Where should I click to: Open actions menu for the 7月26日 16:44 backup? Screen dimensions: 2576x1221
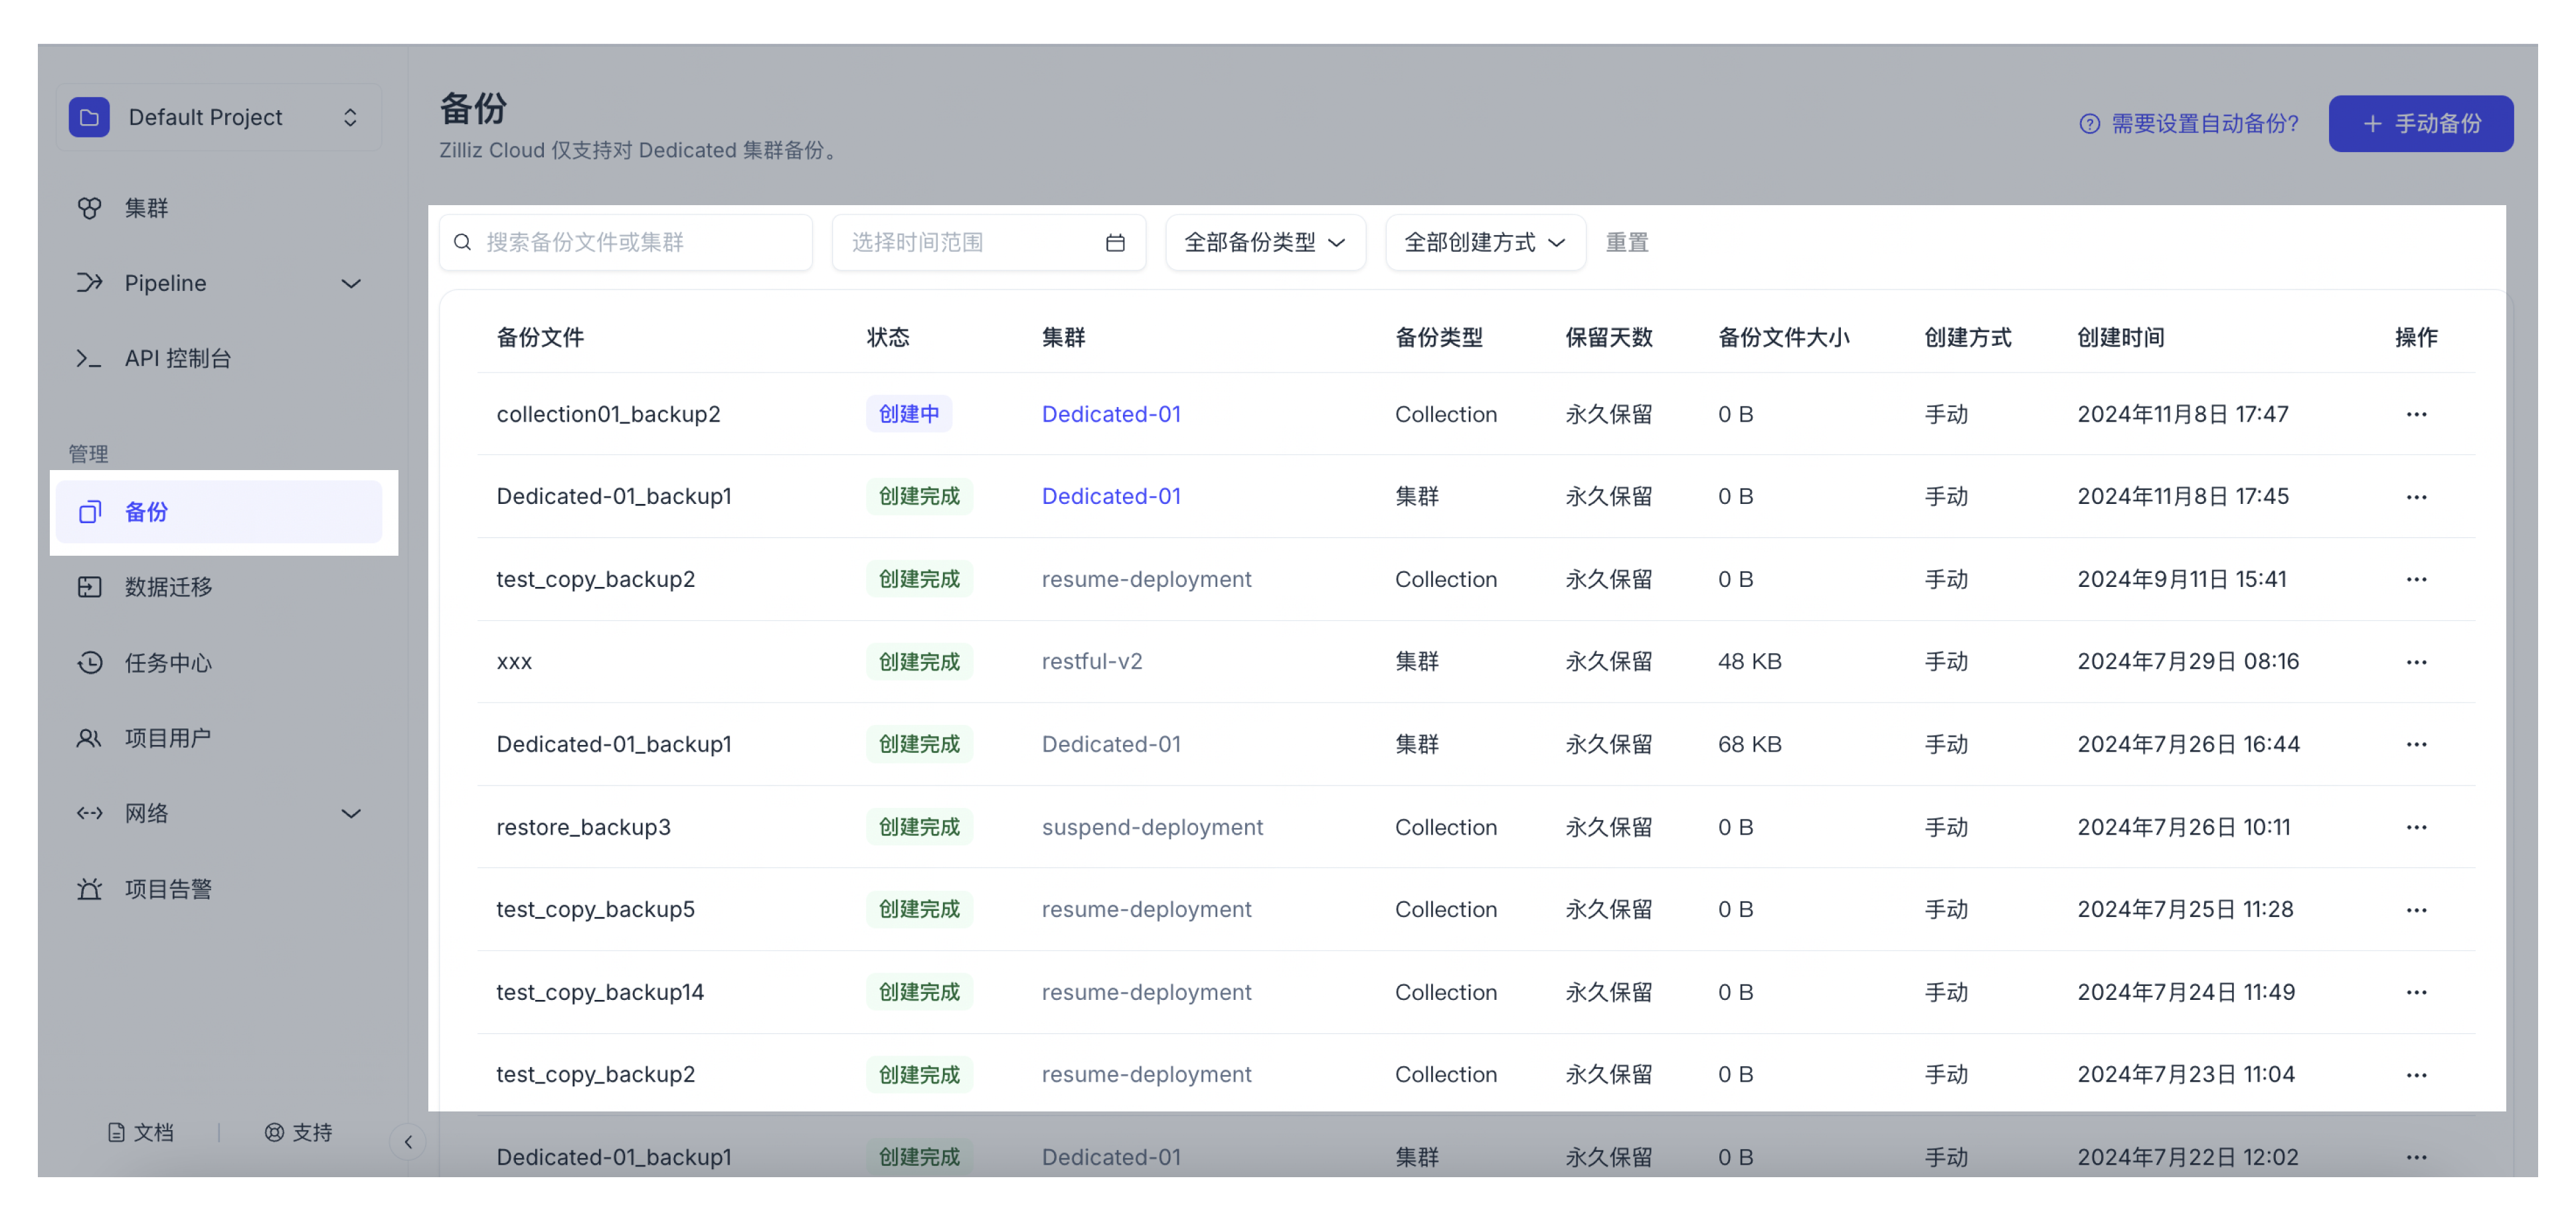click(2416, 744)
